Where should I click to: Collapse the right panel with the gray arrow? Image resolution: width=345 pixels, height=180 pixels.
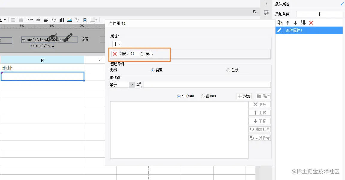[x=266, y=4]
